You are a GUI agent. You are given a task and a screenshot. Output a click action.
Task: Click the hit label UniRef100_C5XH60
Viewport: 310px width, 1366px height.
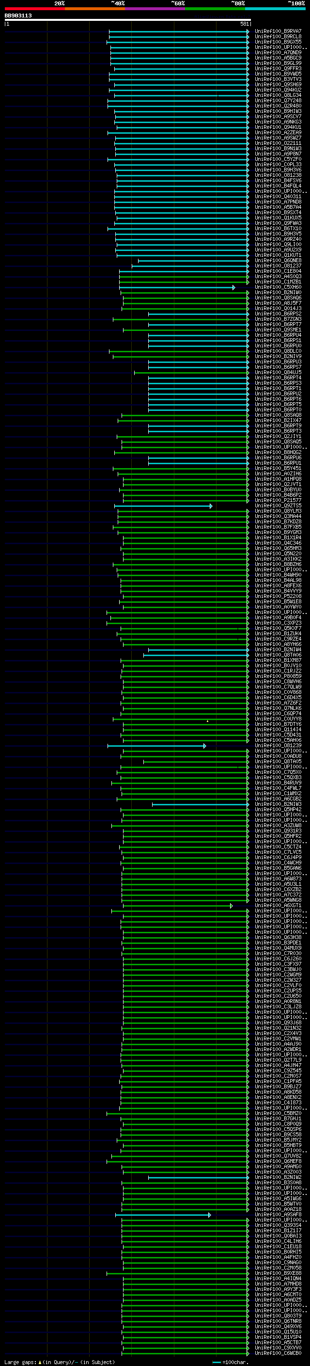[278, 287]
